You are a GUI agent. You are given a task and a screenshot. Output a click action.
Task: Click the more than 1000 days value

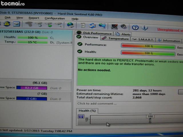149,94
